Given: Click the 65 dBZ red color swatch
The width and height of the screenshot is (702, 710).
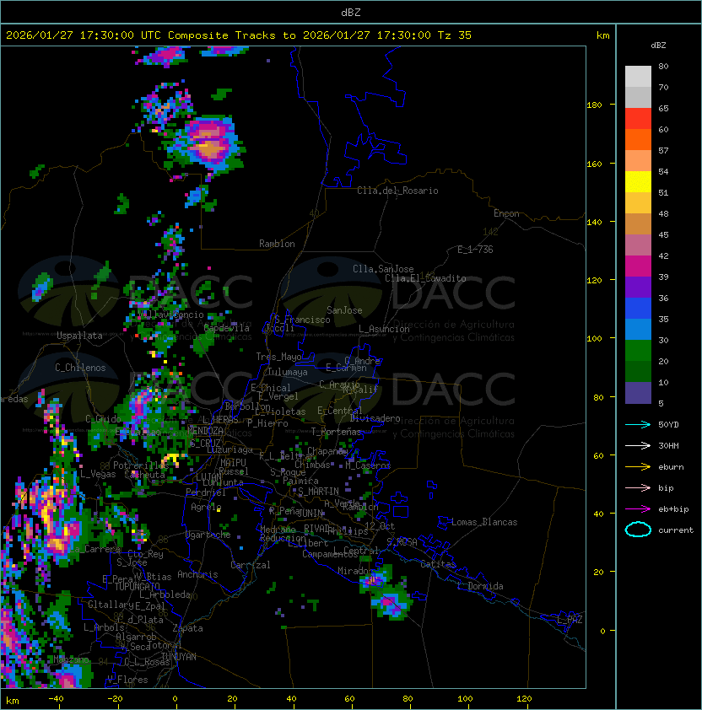Looking at the screenshot, I should pos(638,119).
